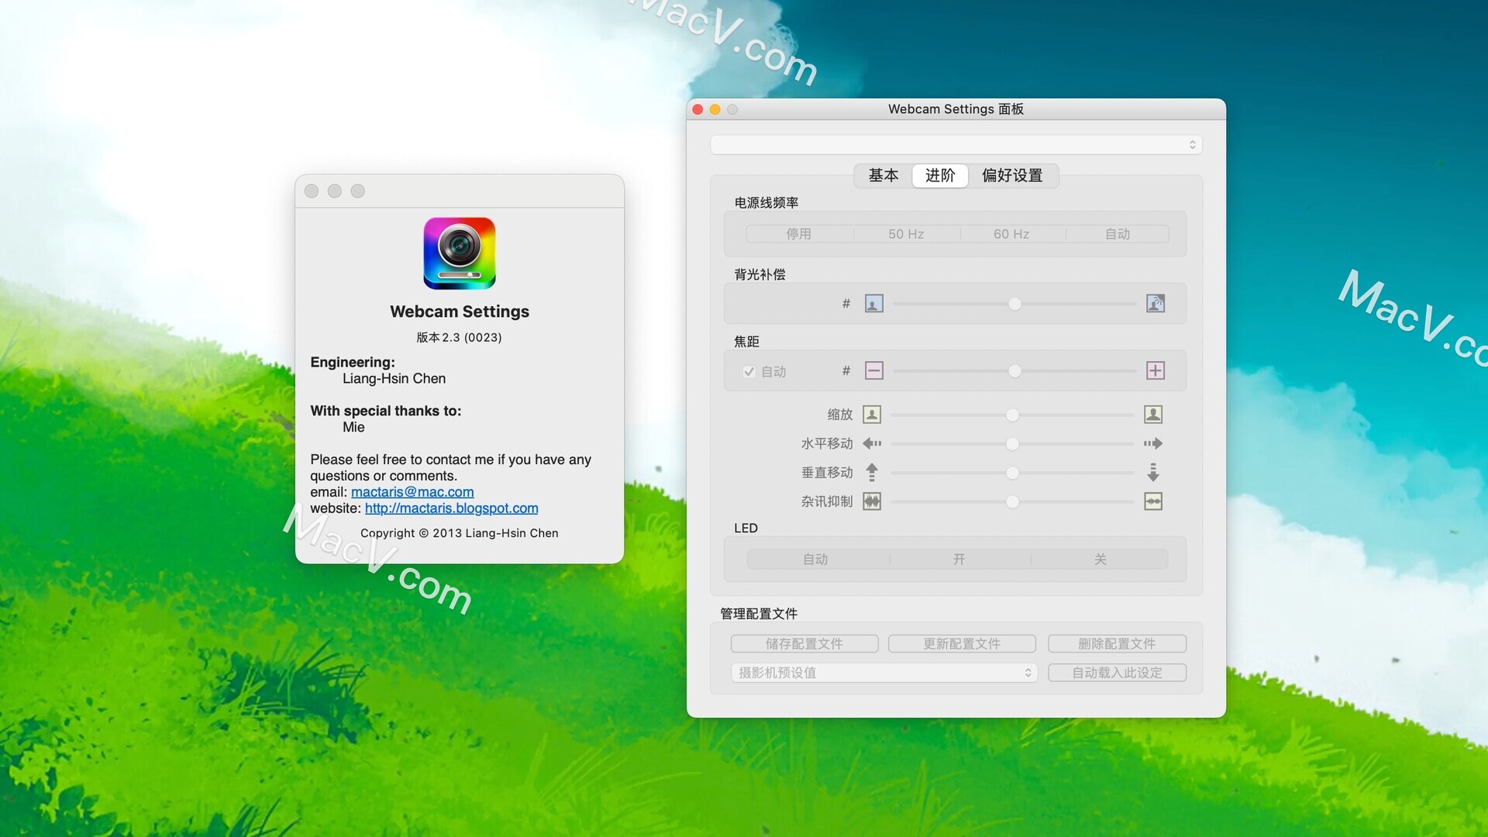Image resolution: width=1488 pixels, height=837 pixels.
Task: Click the focus minus icon
Action: [873, 370]
